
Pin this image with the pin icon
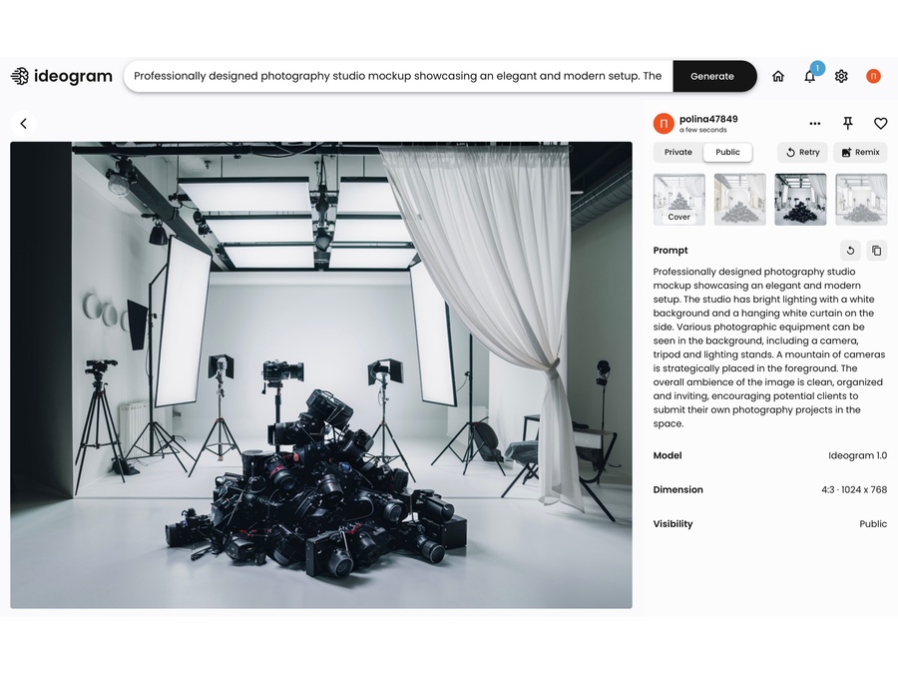click(x=848, y=123)
